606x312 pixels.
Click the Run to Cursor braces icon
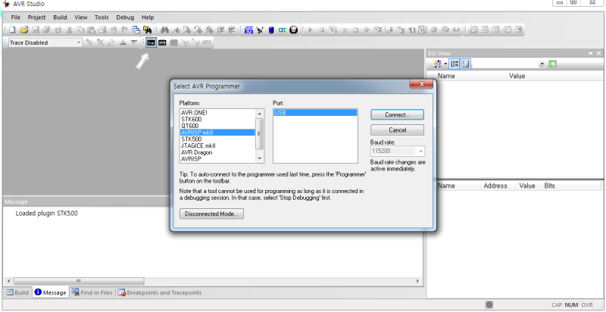412,30
